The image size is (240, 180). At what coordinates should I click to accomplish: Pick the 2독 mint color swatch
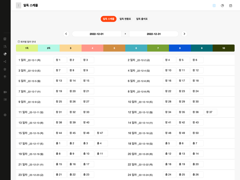point(49,48)
